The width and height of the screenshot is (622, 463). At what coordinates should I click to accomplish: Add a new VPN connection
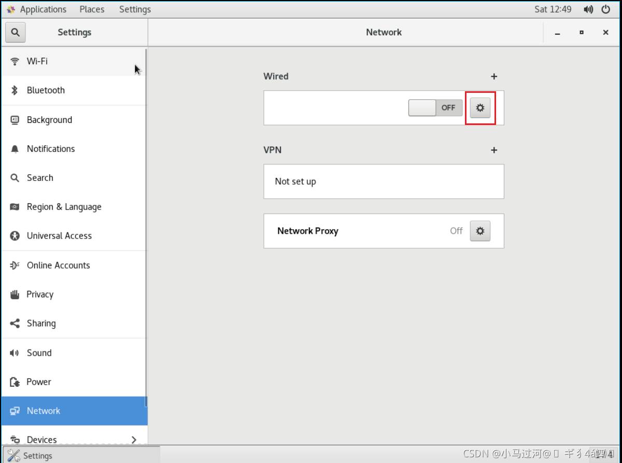point(494,150)
